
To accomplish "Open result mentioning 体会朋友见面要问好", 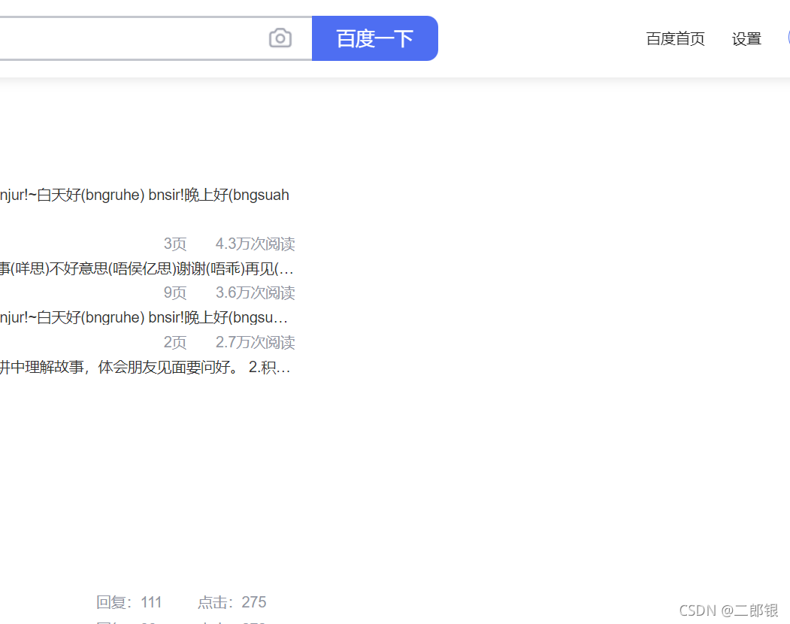I will click(145, 367).
